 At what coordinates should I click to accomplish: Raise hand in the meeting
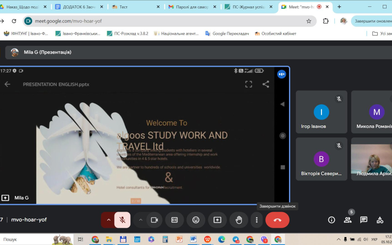point(239,220)
